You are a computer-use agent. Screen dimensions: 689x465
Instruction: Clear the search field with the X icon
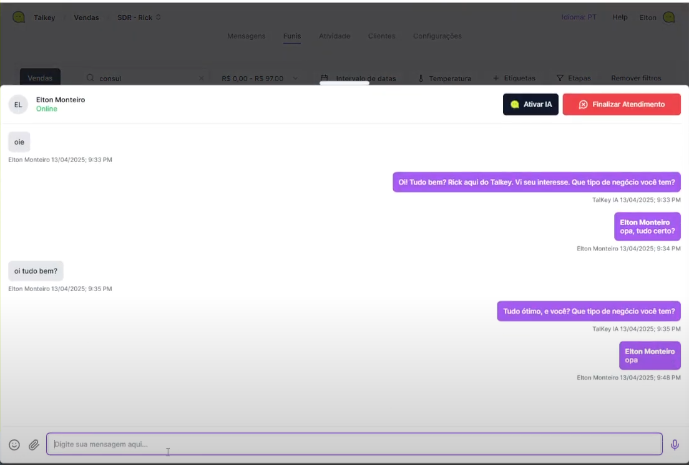pos(201,79)
